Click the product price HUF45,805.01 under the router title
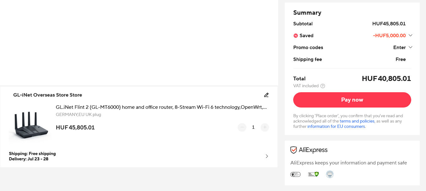Image resolution: width=426 pixels, height=191 pixels. click(x=75, y=128)
